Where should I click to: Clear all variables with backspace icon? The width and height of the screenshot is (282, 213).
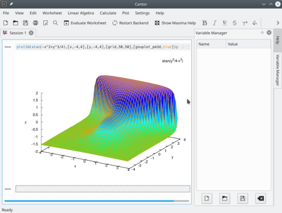point(260,198)
